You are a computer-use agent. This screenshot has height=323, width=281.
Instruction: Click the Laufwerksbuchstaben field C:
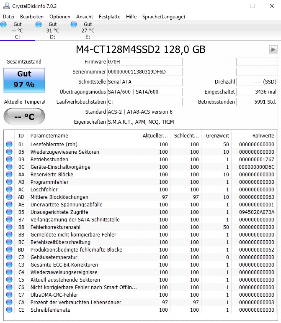[x=145, y=102]
